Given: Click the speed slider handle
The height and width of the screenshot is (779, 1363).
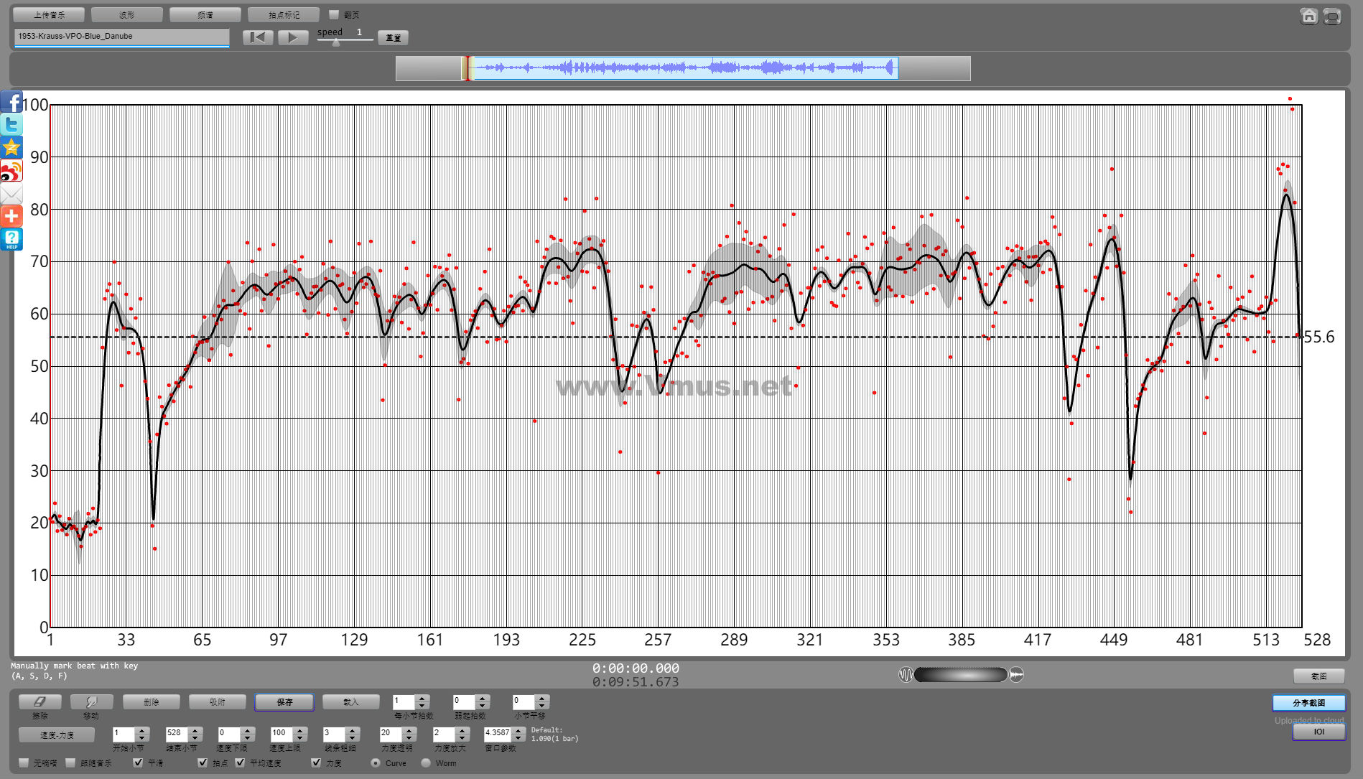Looking at the screenshot, I should click(x=336, y=42).
